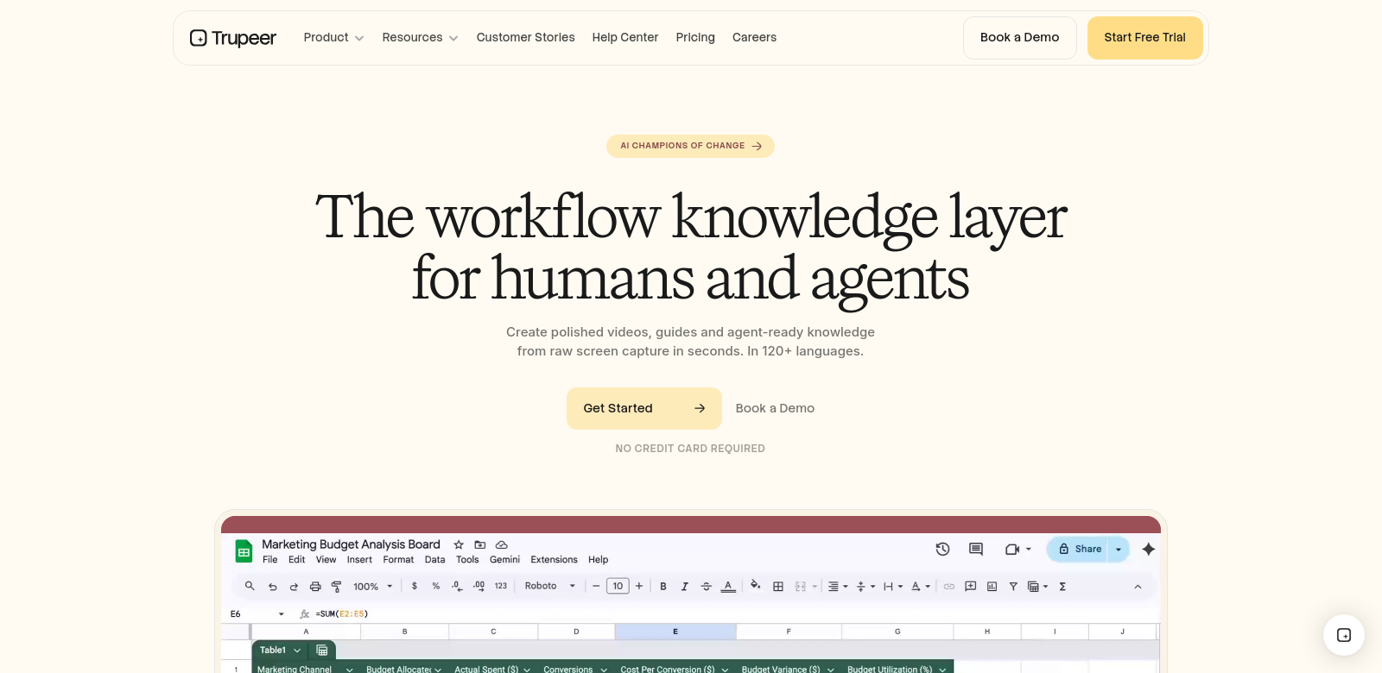Click the font size field showing 10
Image resolution: width=1382 pixels, height=673 pixels.
point(618,587)
